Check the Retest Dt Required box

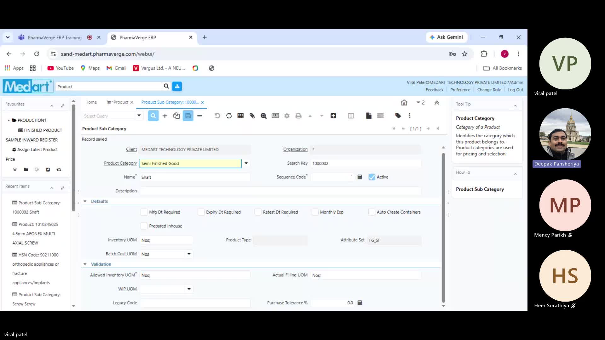click(258, 212)
